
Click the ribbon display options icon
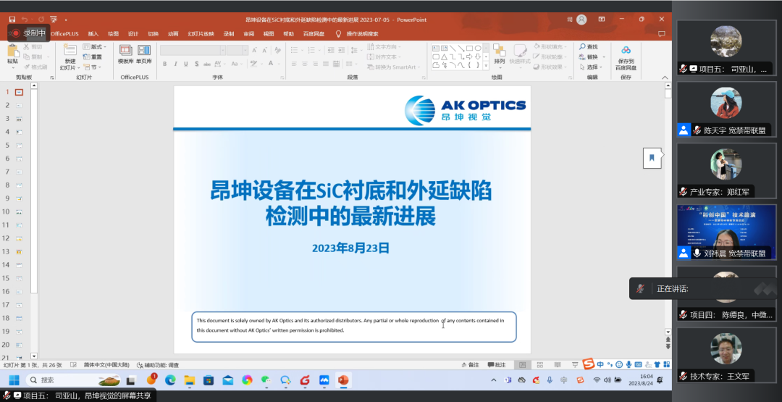coord(602,20)
